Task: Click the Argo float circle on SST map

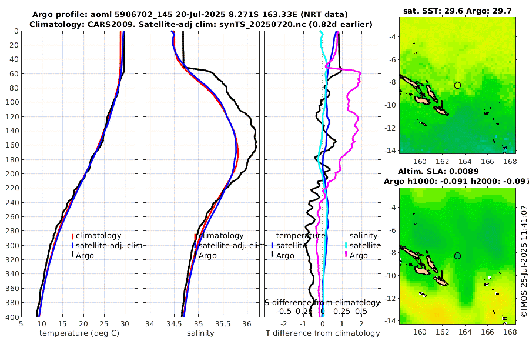Action: [457, 85]
